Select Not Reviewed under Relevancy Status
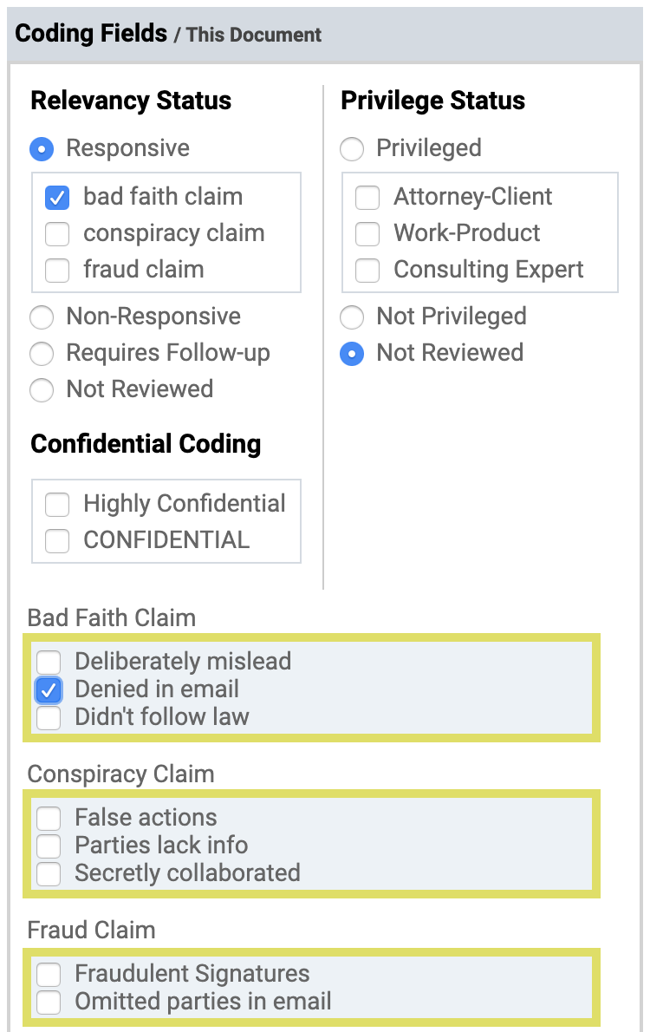 (x=42, y=390)
